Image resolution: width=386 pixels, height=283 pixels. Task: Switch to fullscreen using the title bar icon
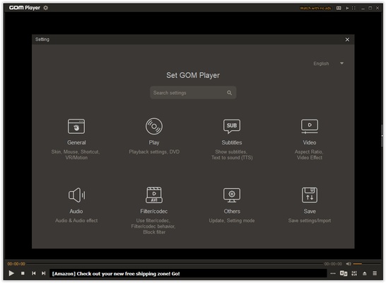[353, 8]
